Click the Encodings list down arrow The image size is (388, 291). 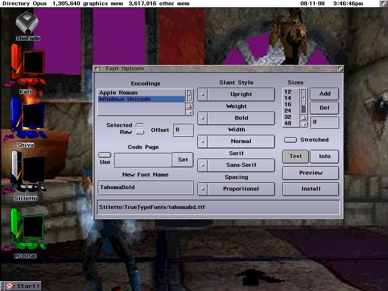pos(190,113)
